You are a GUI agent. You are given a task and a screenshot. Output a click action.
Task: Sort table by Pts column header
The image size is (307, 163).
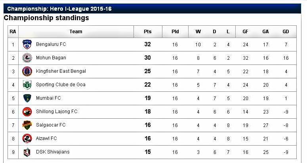[147, 32]
